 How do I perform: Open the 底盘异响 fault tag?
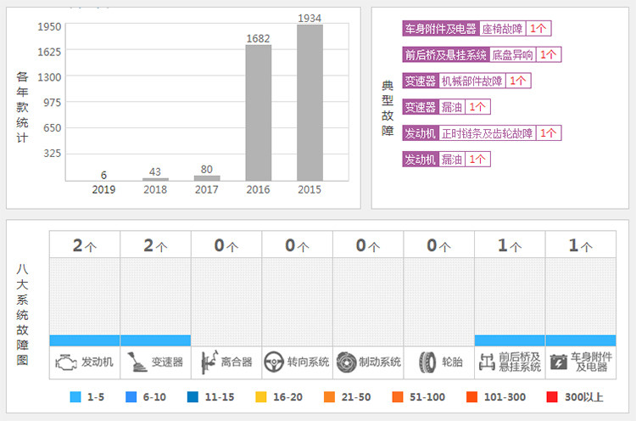point(512,54)
